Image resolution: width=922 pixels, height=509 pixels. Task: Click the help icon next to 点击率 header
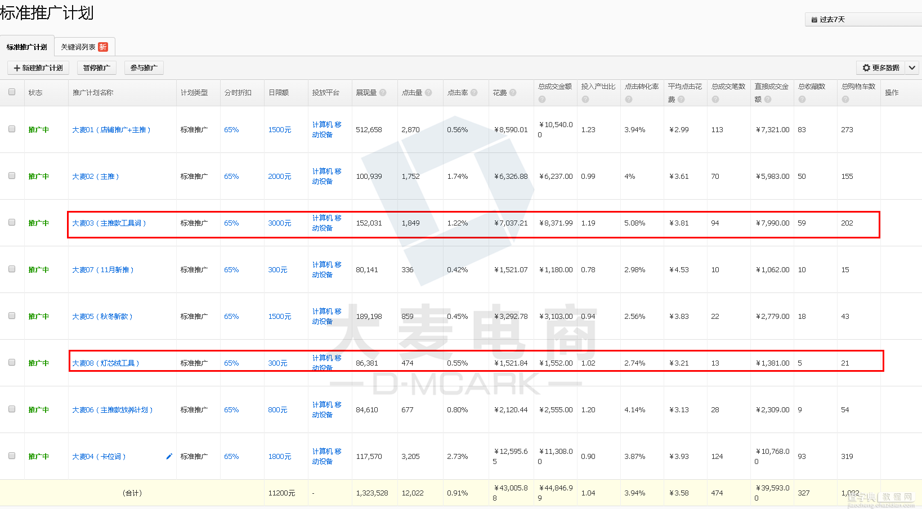point(474,93)
